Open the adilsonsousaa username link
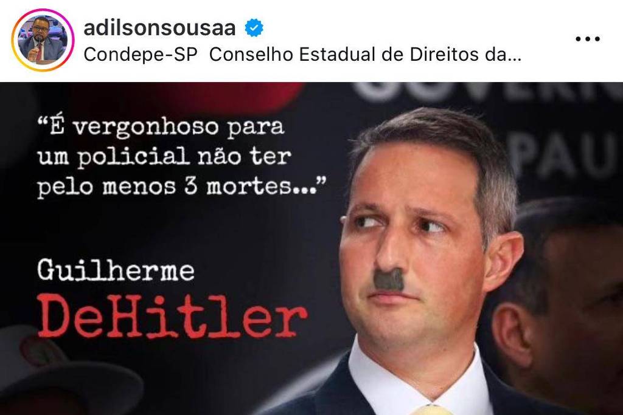The height and width of the screenshot is (415, 623). click(160, 28)
